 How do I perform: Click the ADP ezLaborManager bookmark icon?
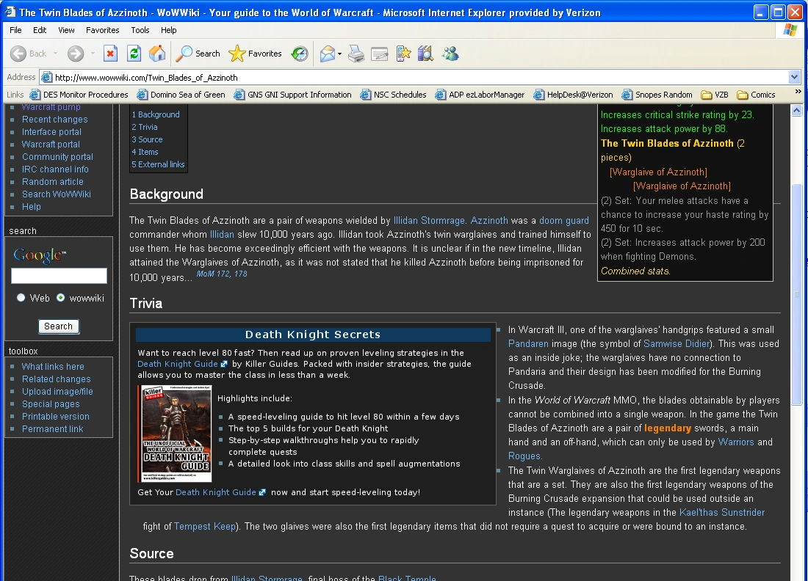coord(441,95)
